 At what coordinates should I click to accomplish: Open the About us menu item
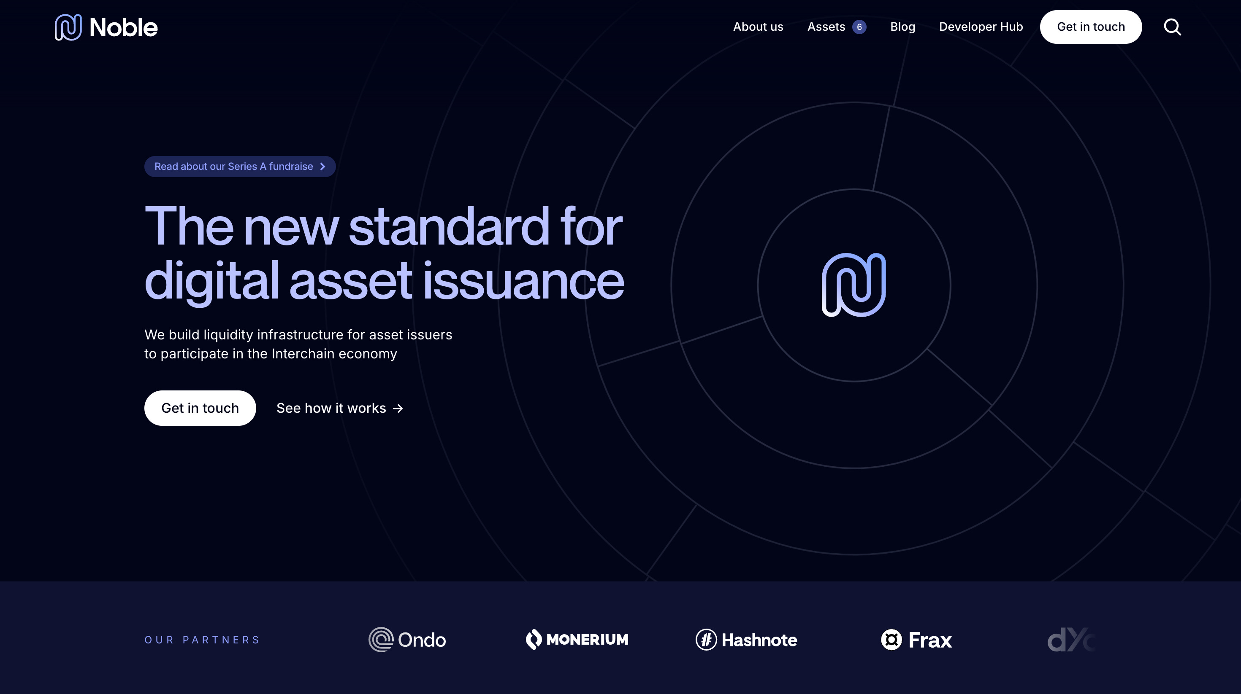coord(758,27)
